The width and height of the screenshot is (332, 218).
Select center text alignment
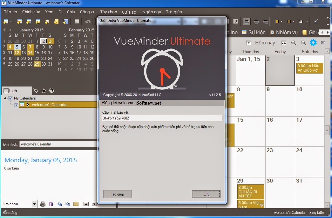tap(256, 21)
